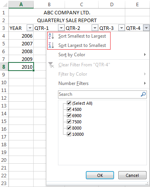150x187 pixels.
Task: Click the Z-A sort descending icon
Action: tap(51, 45)
